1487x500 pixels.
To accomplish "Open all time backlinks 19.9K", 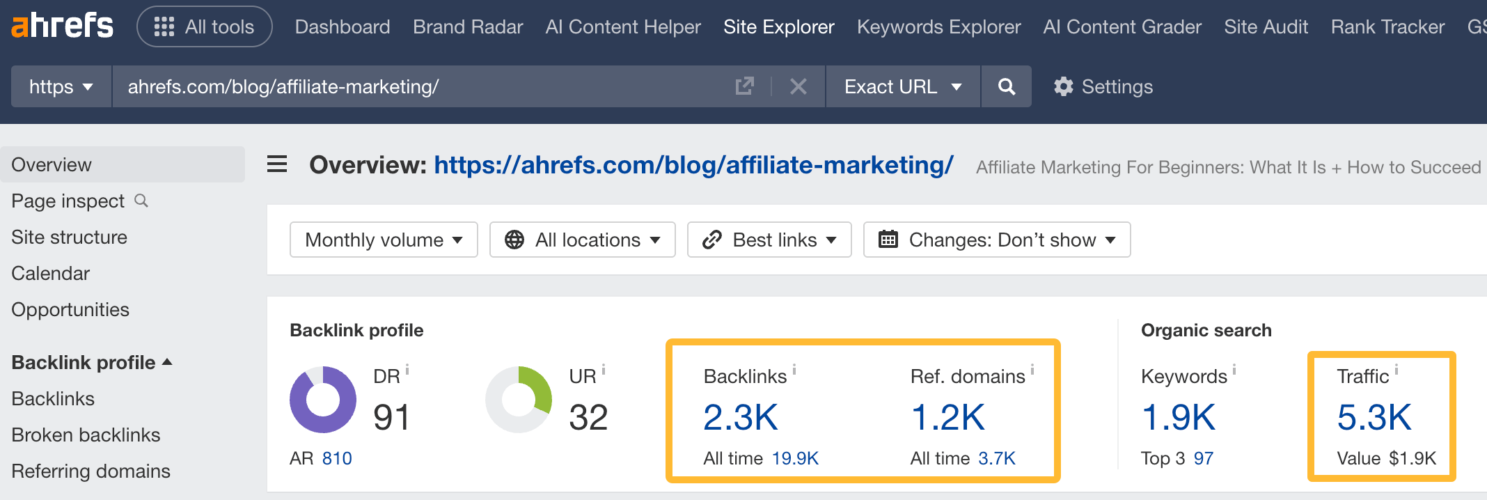I will click(x=795, y=458).
